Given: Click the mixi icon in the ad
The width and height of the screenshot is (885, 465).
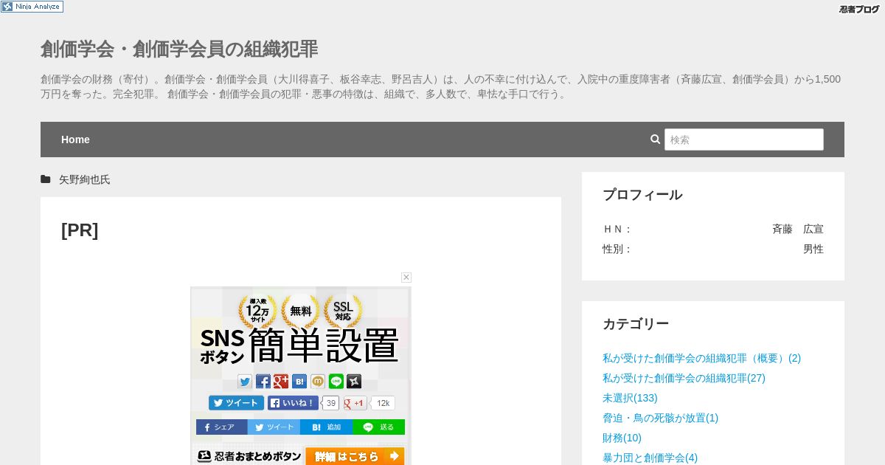Looking at the screenshot, I should click(x=318, y=382).
